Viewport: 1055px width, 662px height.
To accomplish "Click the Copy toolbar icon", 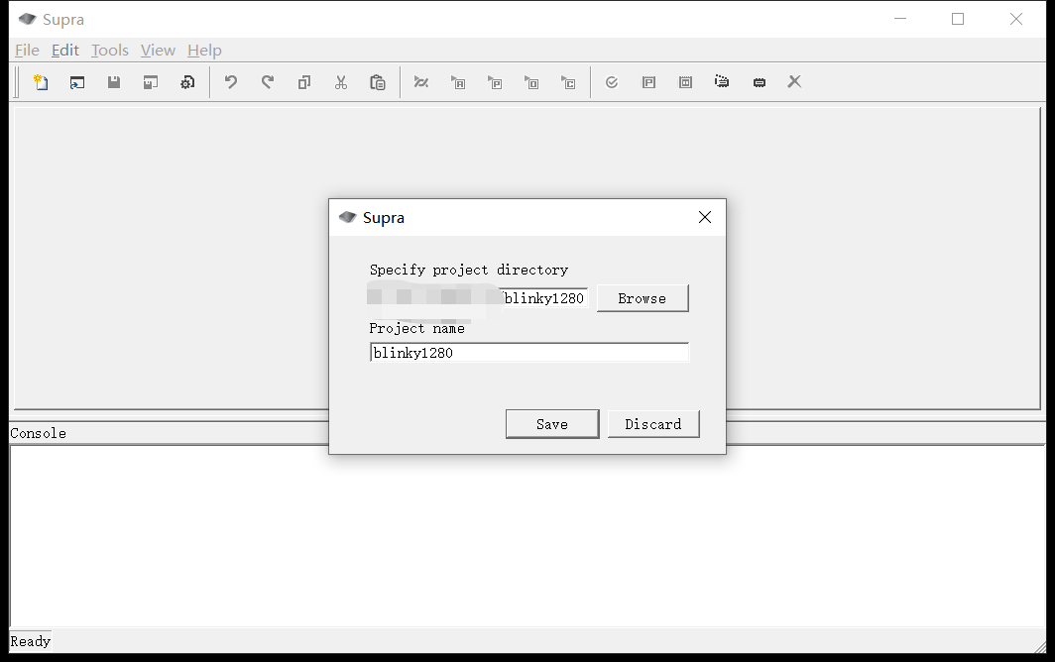I will [304, 82].
